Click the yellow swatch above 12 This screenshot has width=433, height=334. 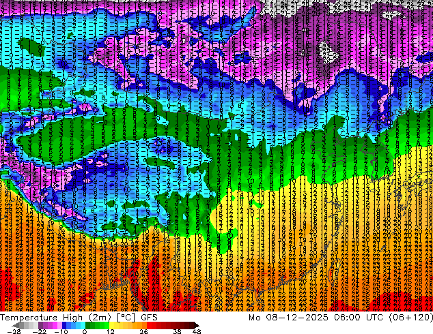click(111, 325)
